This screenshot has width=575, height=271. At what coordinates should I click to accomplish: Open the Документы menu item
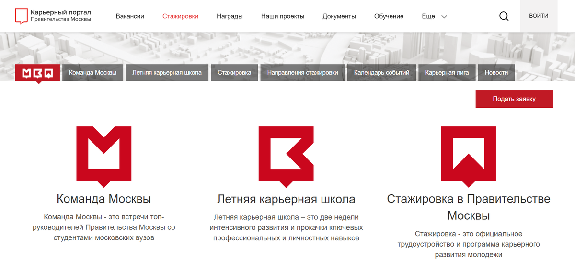339,16
